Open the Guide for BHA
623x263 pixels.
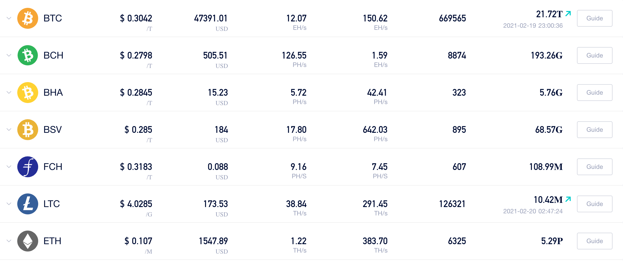click(x=594, y=93)
